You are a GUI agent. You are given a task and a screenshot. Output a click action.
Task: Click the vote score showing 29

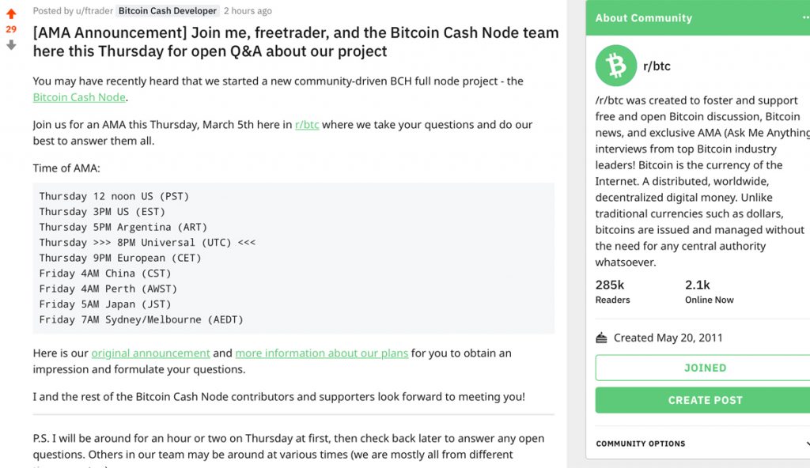pyautogui.click(x=10, y=28)
